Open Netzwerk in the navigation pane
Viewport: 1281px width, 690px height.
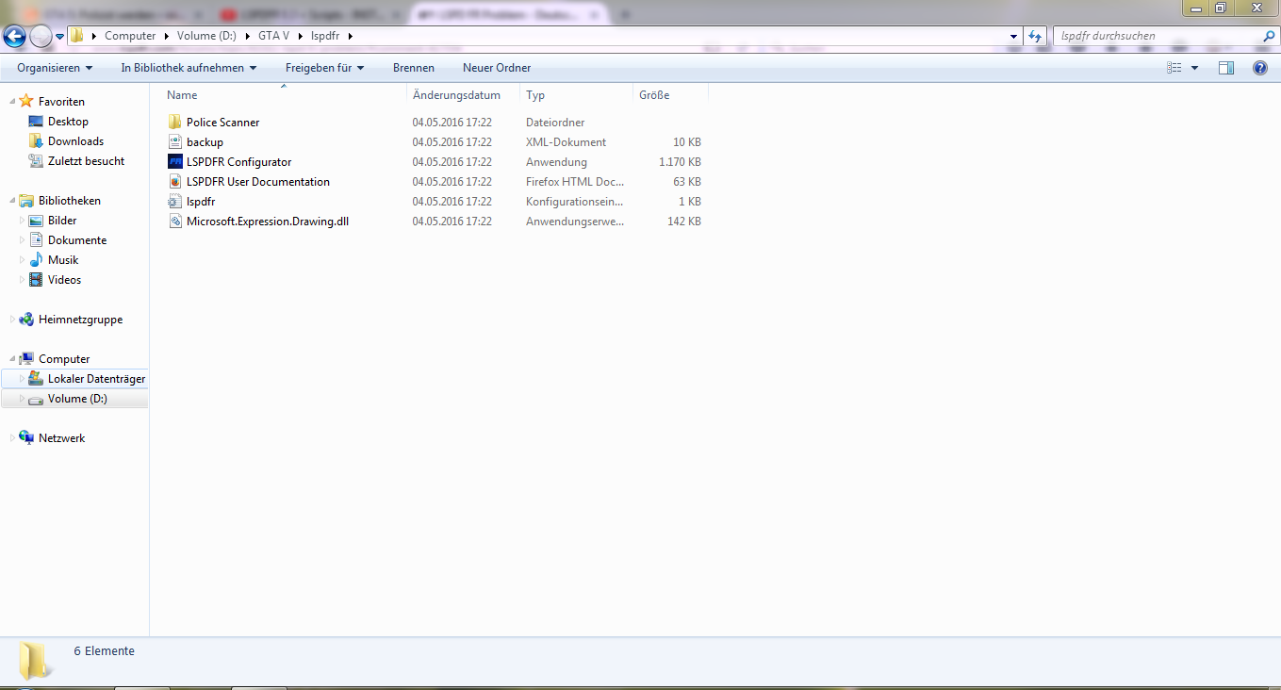61,438
